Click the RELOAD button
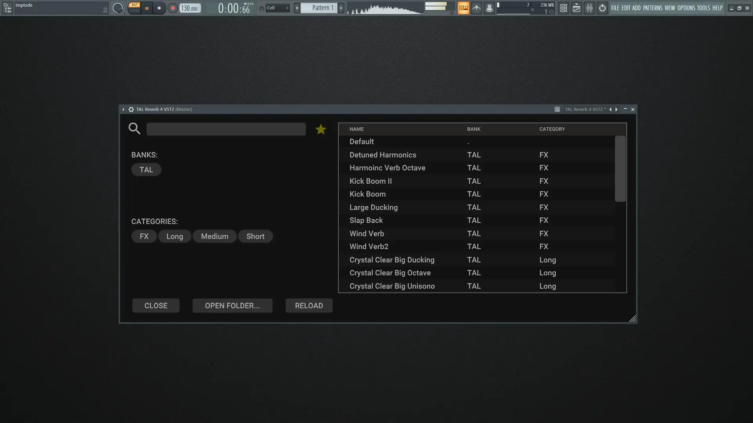The height and width of the screenshot is (423, 753). point(309,305)
